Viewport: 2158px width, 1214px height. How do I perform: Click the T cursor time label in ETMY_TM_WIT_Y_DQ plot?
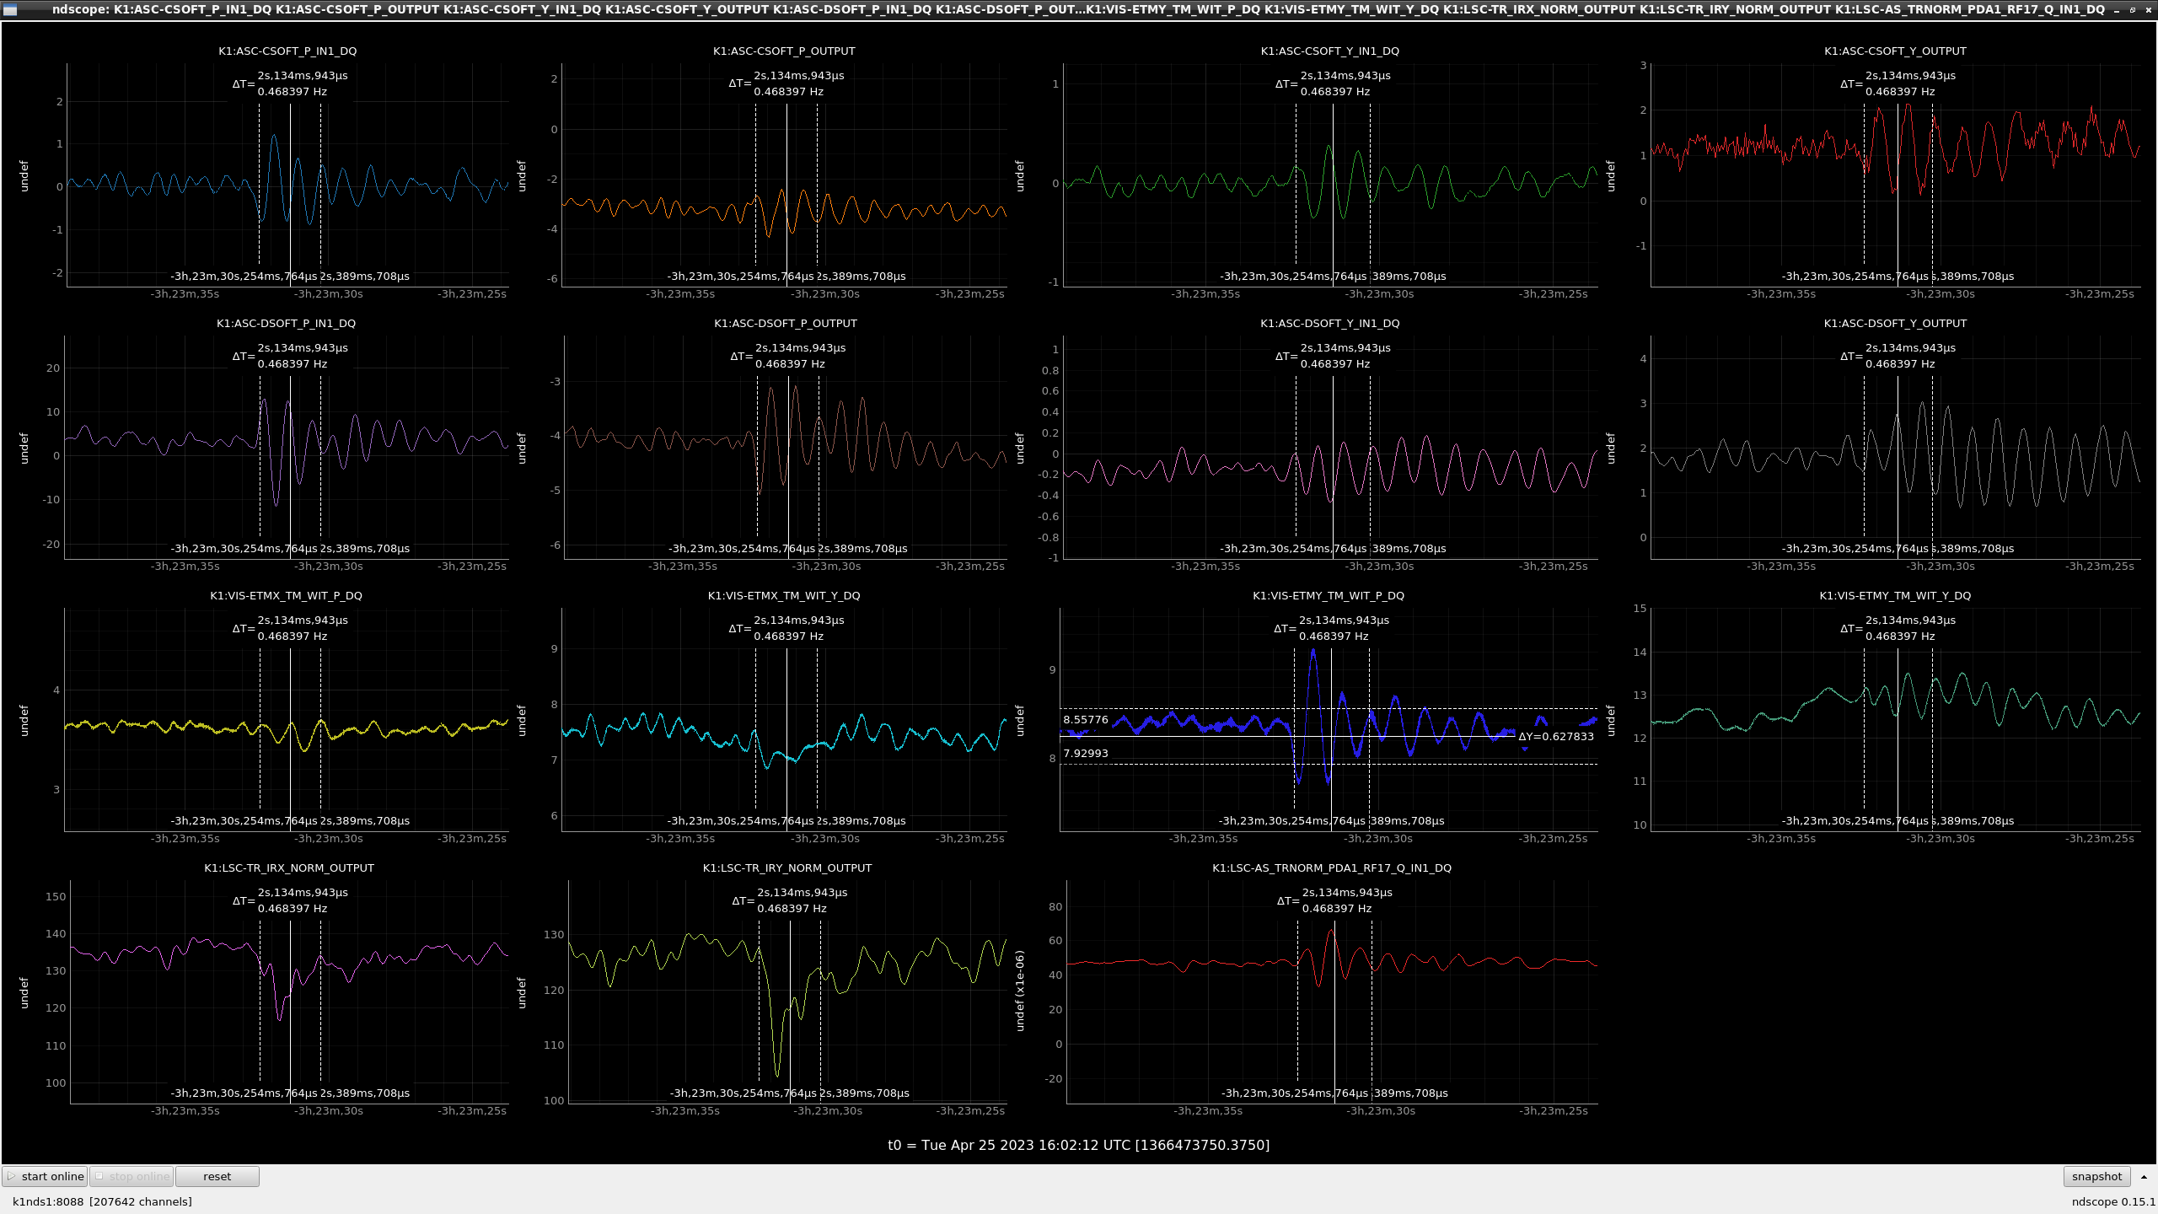click(x=1855, y=820)
